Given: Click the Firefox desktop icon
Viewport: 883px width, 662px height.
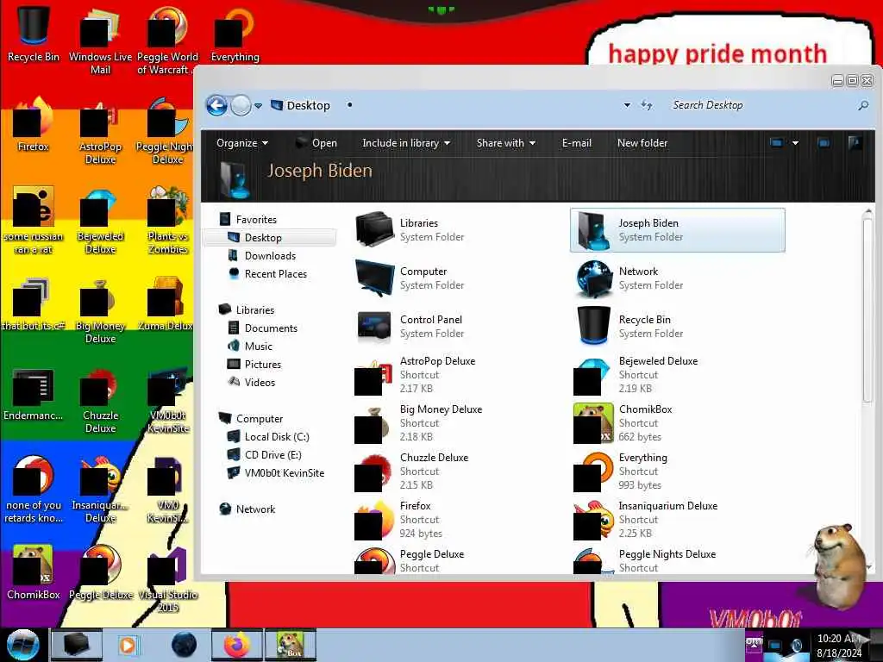Looking at the screenshot, I should [x=33, y=126].
